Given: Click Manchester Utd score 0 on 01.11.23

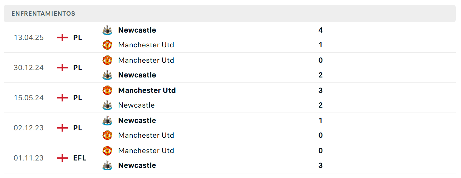Looking at the screenshot, I should 320,151.
